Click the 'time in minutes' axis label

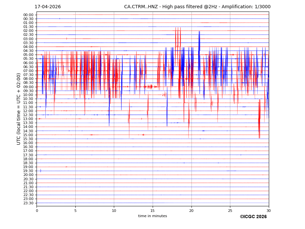152,216
